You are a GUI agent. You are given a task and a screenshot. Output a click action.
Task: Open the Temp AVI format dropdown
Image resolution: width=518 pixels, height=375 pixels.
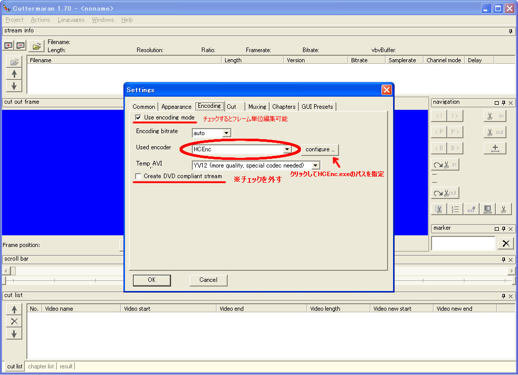click(x=316, y=165)
